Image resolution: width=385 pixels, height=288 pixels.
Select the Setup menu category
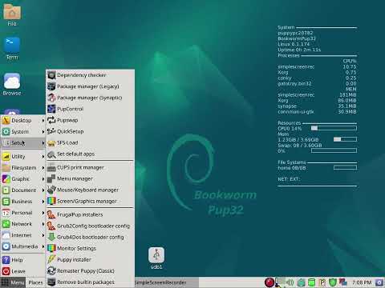pos(23,143)
